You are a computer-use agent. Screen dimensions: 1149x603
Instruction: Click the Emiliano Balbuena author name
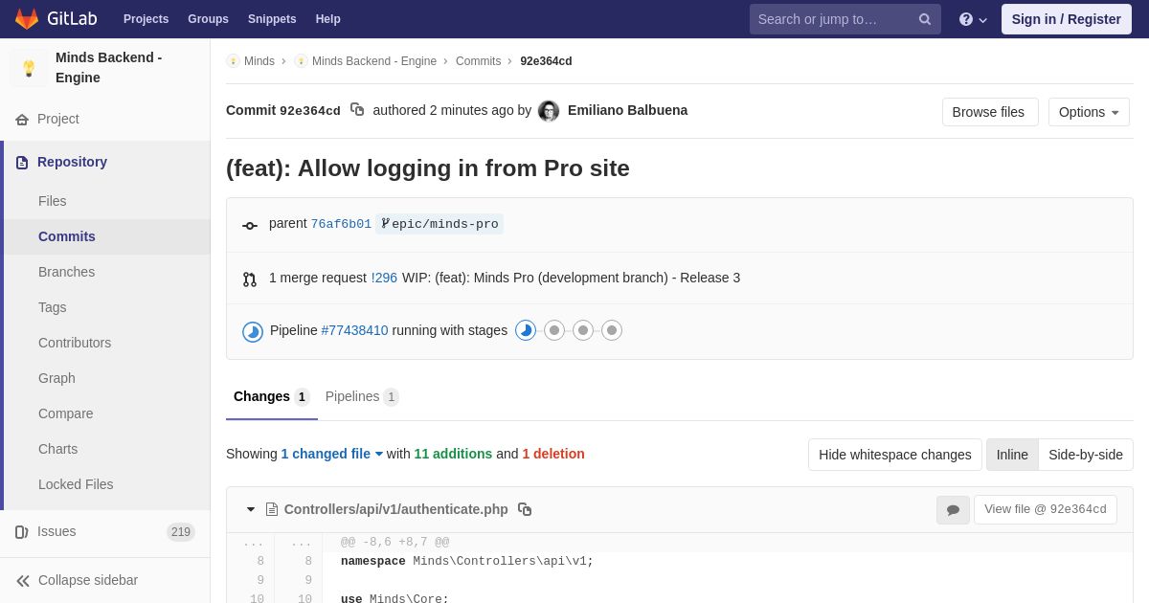click(x=627, y=110)
